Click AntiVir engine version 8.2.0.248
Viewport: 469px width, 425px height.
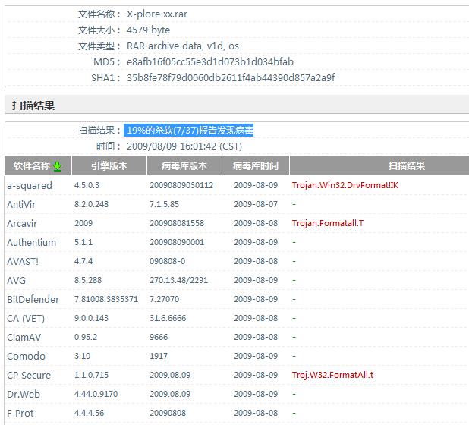click(x=91, y=204)
